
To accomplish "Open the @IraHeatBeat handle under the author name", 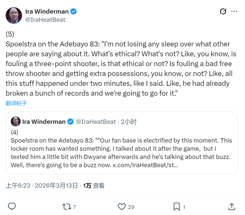I will 45,20.
